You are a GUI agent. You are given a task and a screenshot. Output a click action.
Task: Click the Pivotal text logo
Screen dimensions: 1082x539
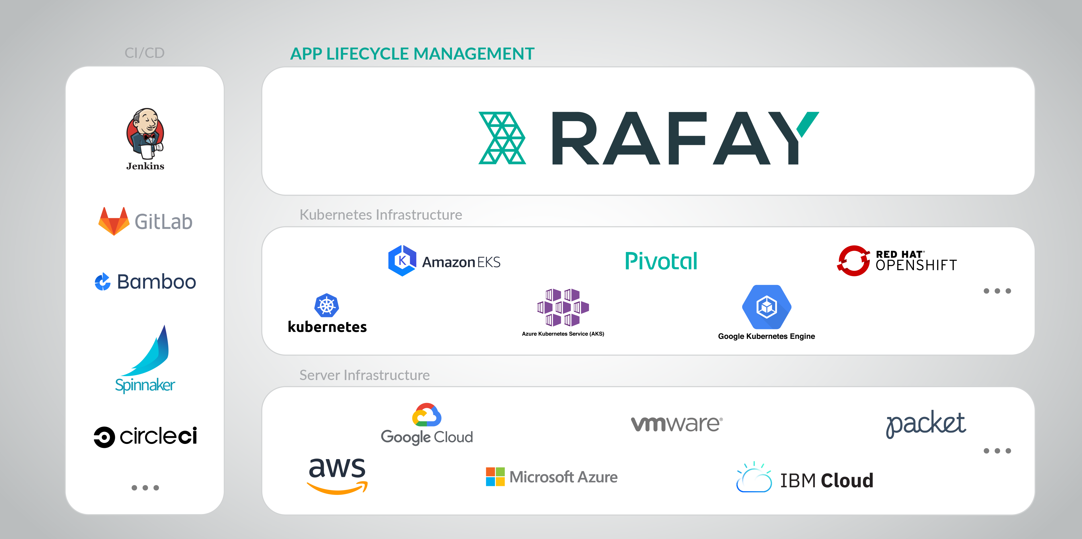[661, 261]
